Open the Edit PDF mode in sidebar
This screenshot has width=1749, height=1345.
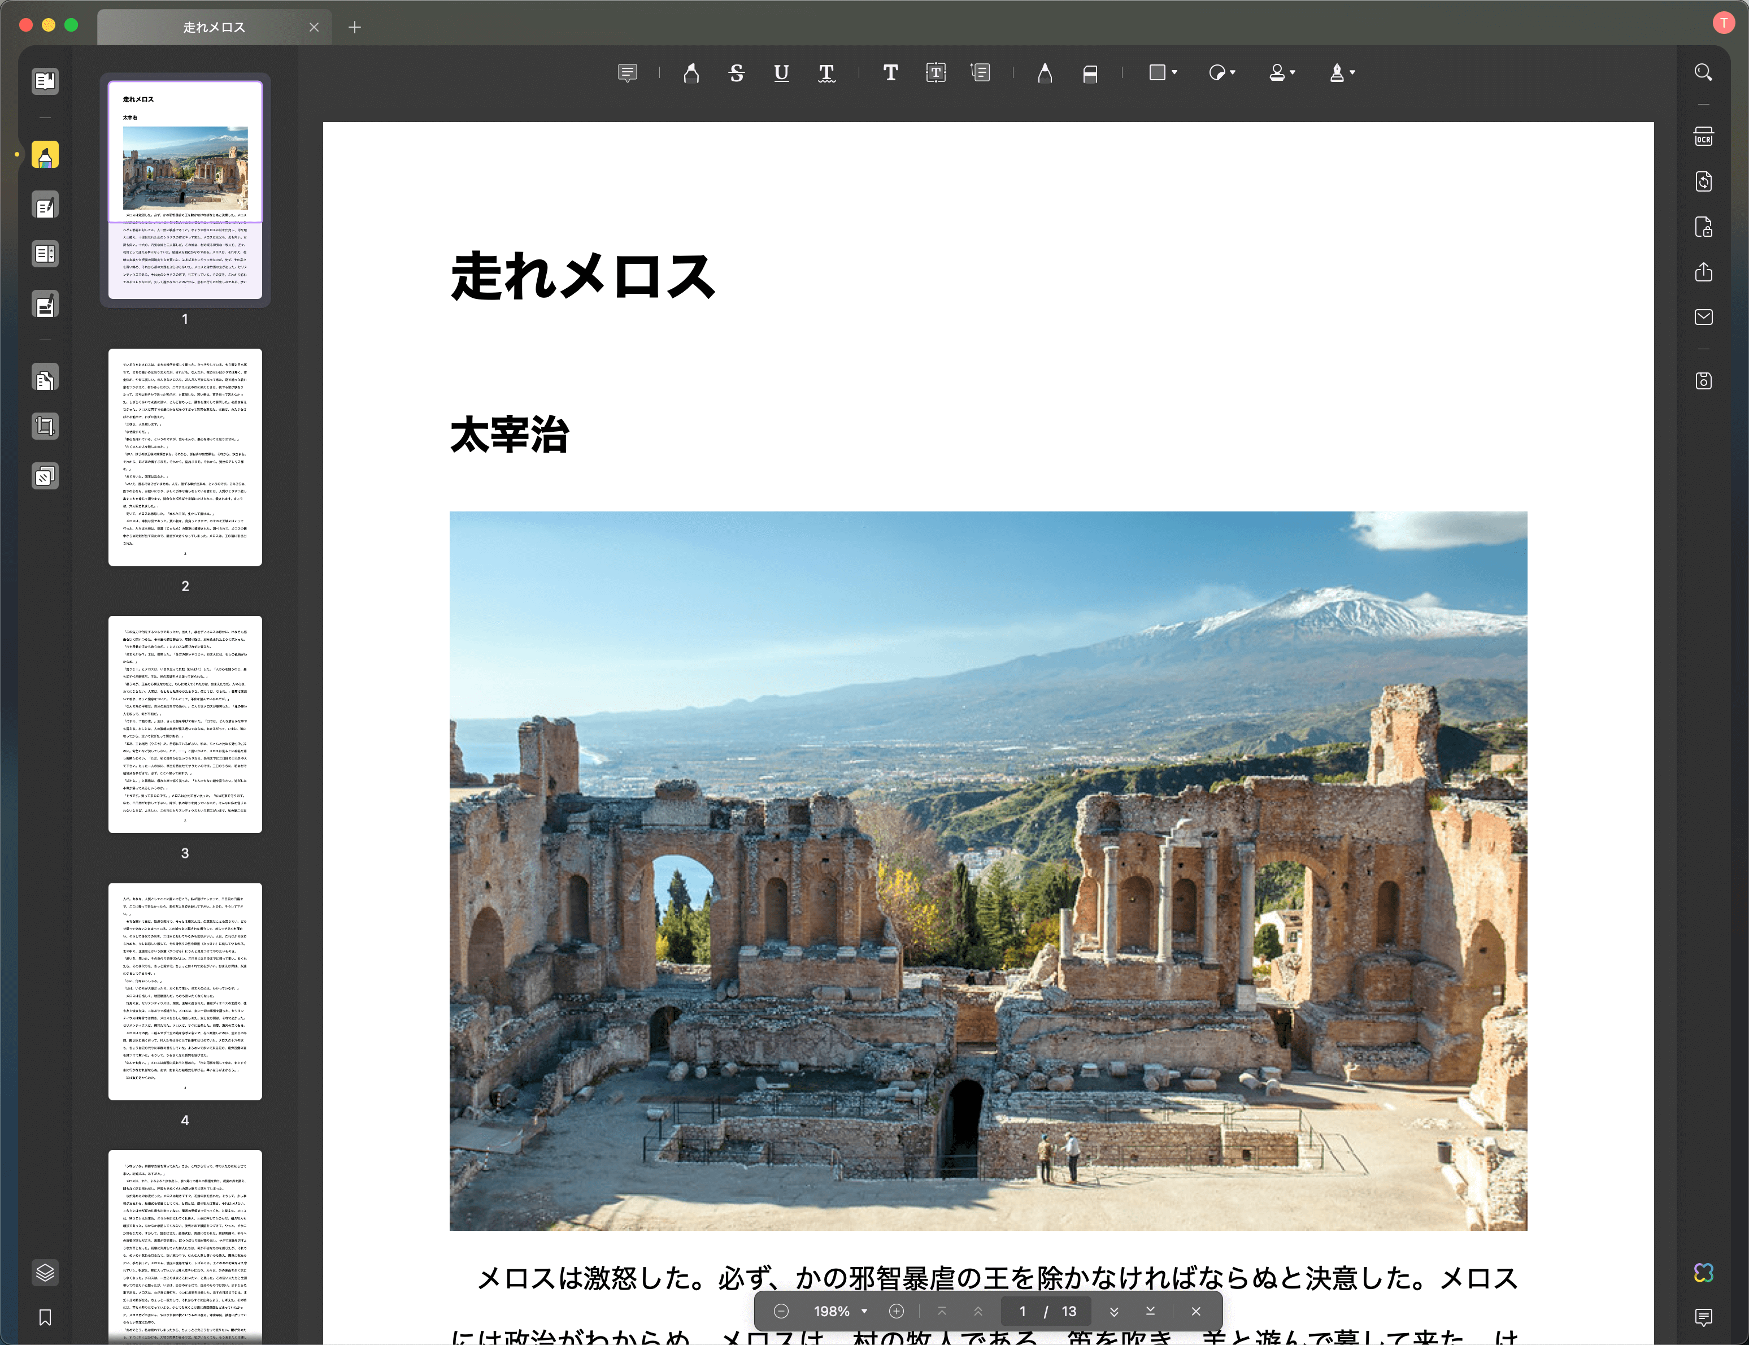pos(45,206)
